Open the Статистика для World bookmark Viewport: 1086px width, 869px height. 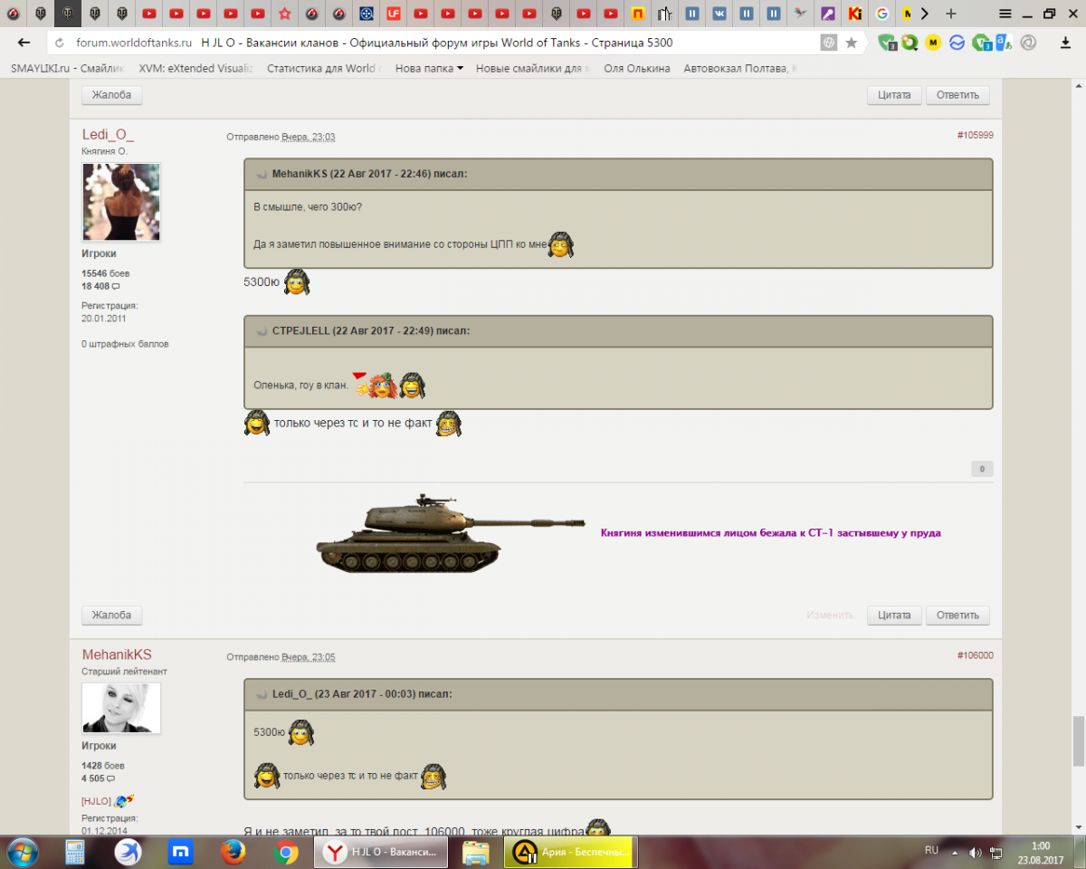point(324,68)
